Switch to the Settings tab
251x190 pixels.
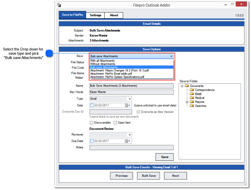95,15
